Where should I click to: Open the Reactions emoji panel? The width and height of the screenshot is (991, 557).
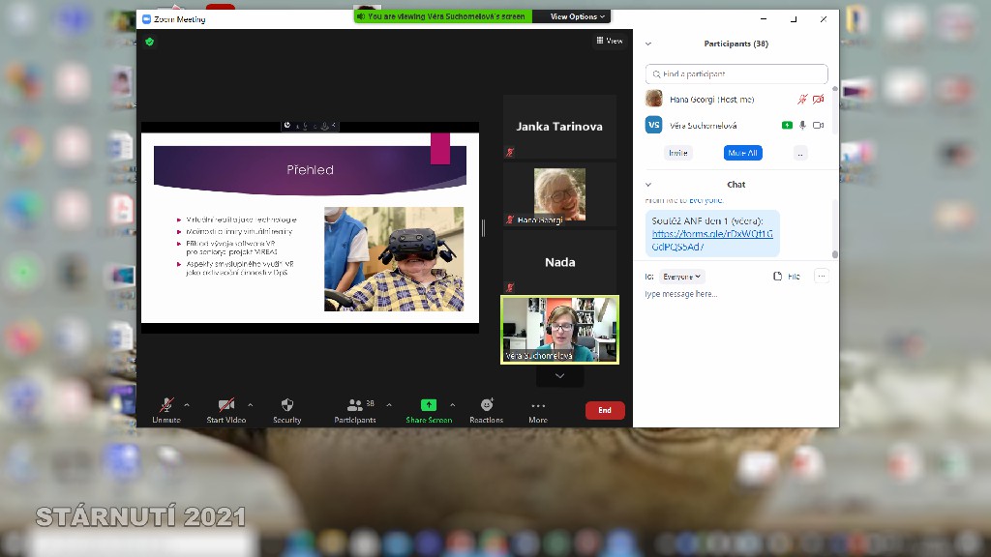pyautogui.click(x=486, y=405)
